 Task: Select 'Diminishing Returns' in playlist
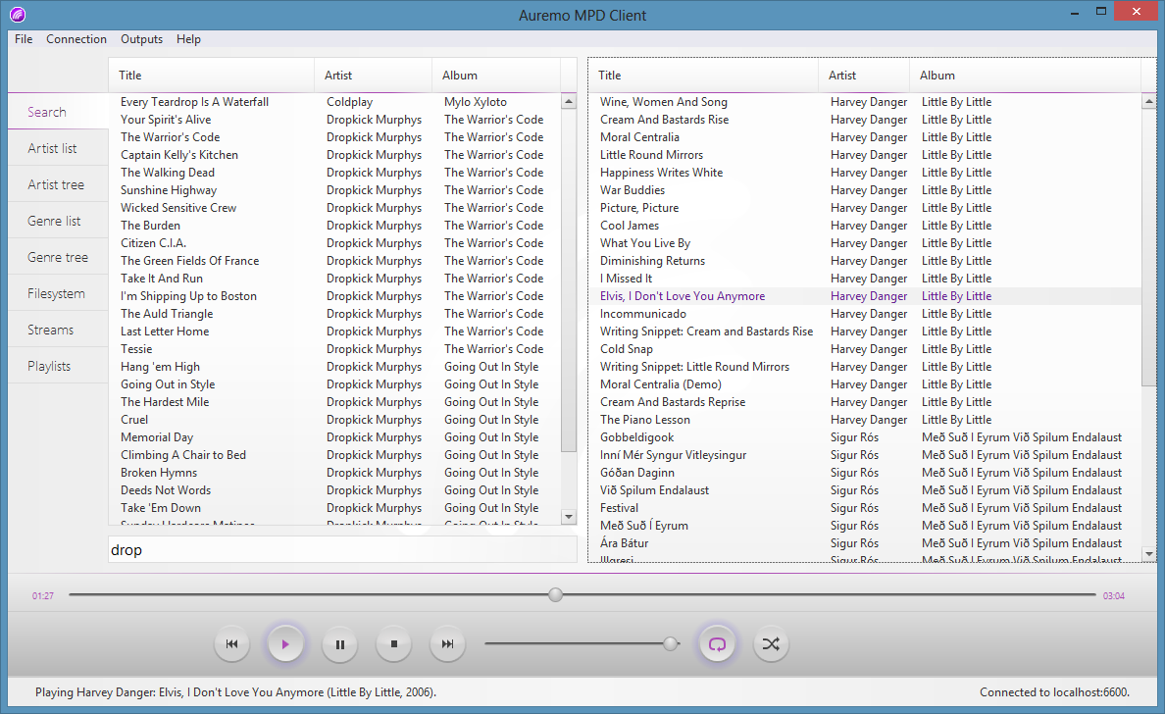866,261
